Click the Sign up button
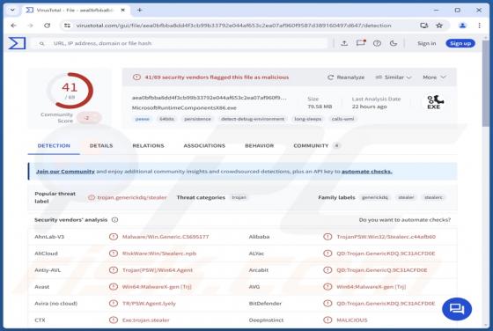The height and width of the screenshot is (331, 493). [x=460, y=43]
